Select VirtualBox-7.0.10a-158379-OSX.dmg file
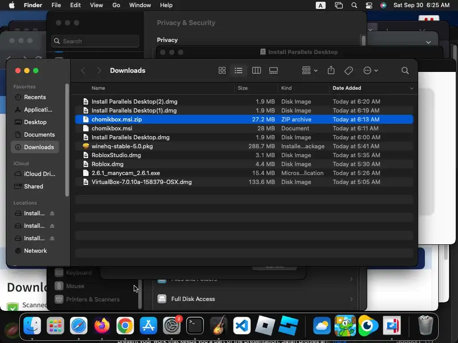 244,182
